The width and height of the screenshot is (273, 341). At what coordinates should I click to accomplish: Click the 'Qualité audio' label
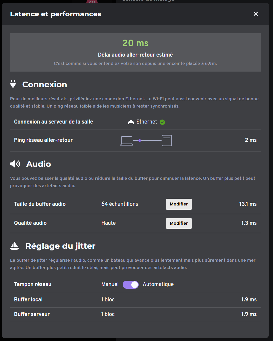[30, 223]
